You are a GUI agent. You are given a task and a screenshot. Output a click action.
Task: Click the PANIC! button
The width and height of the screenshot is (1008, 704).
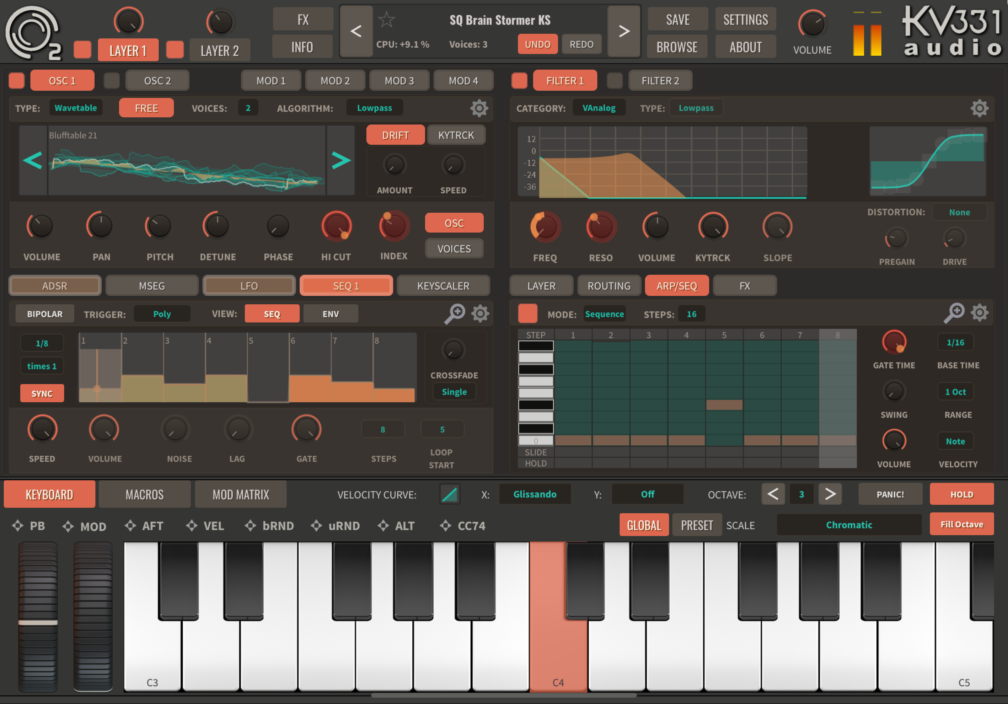pyautogui.click(x=890, y=494)
